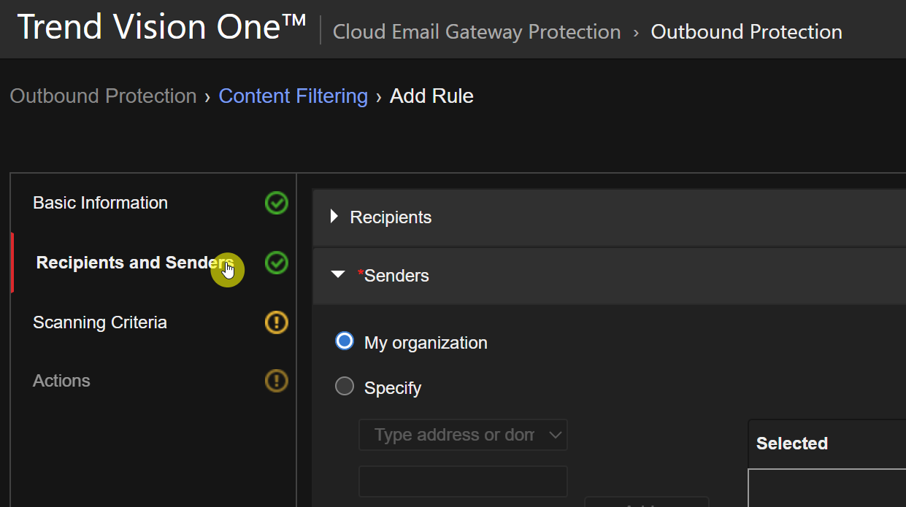This screenshot has width=906, height=507.
Task: Go to the Basic Information step
Action: point(100,203)
